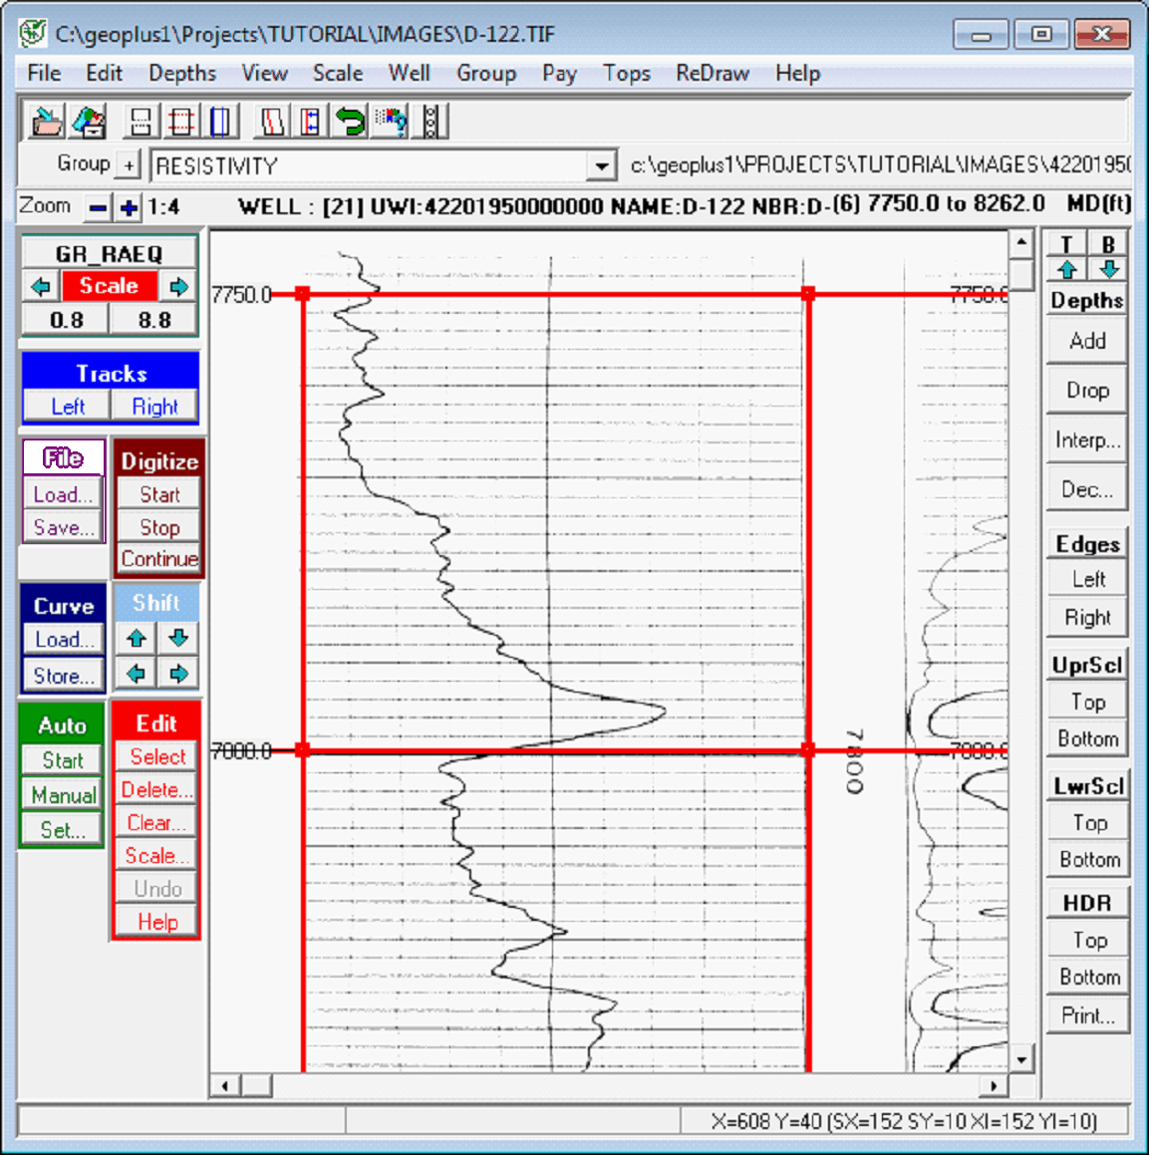Click the red dashed depth lines toolbar icon
Image resolution: width=1150 pixels, height=1156 pixels.
(182, 122)
